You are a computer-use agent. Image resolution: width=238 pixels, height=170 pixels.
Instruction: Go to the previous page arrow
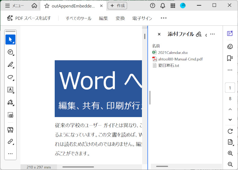point(230,109)
